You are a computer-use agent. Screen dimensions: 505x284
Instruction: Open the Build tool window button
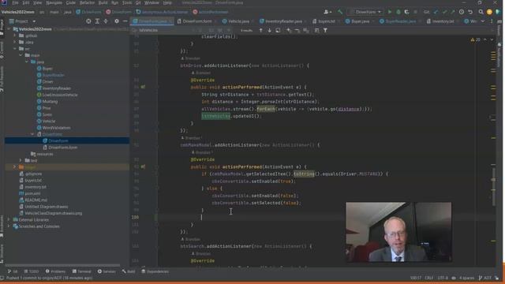(129, 271)
